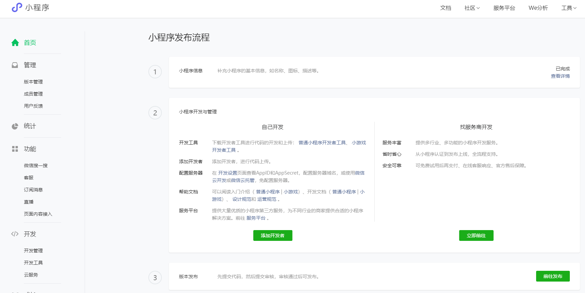Open 小游戏 link after 入门介绍
The image size is (585, 293).
click(291, 192)
